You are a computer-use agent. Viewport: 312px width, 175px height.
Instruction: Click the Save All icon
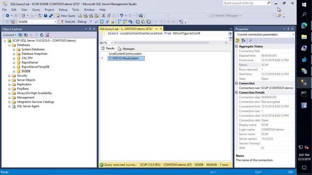point(51,16)
